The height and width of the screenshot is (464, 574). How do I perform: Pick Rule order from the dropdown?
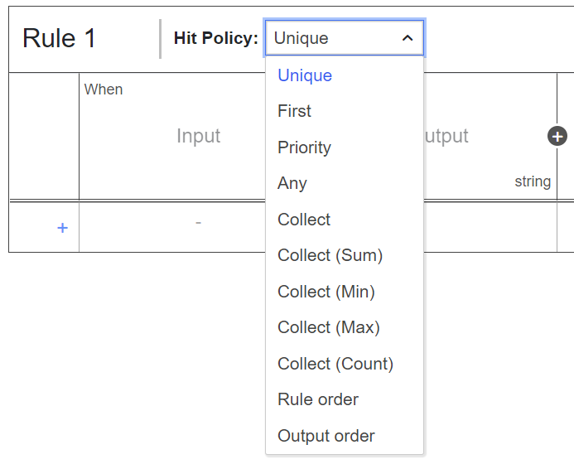pyautogui.click(x=318, y=399)
